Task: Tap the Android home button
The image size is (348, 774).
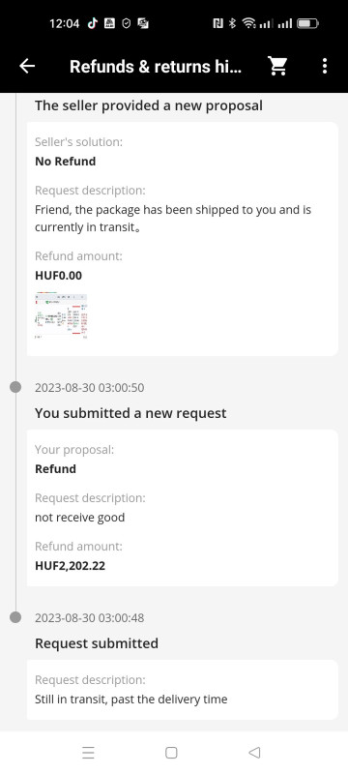Action: pyautogui.click(x=171, y=753)
